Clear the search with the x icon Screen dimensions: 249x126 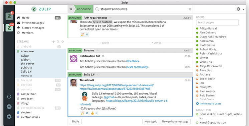point(190,9)
